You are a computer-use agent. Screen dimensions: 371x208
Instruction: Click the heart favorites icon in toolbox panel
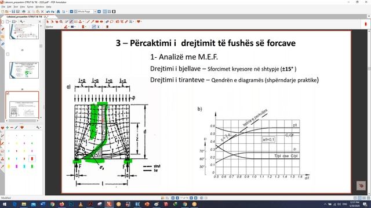(22, 127)
